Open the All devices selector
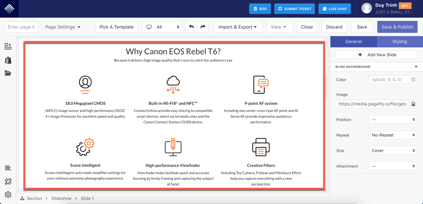Viewport: 423px width, 204px height. click(x=162, y=27)
